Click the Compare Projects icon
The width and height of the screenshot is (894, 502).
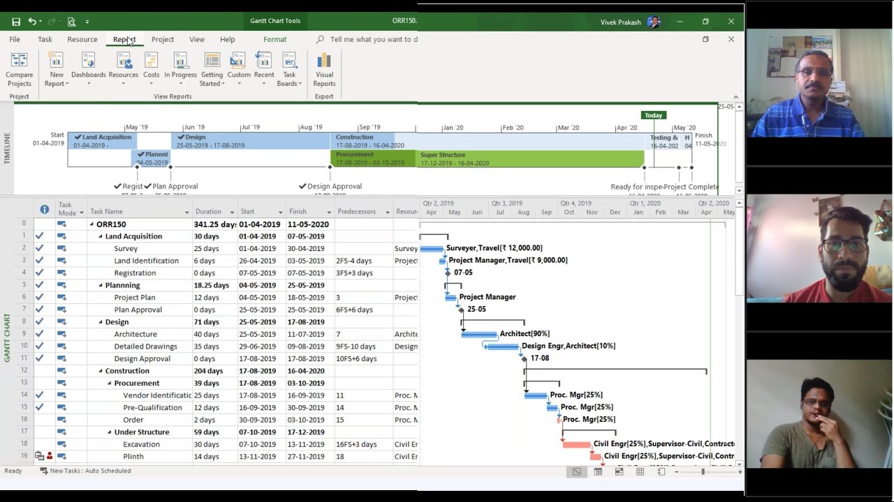(19, 61)
